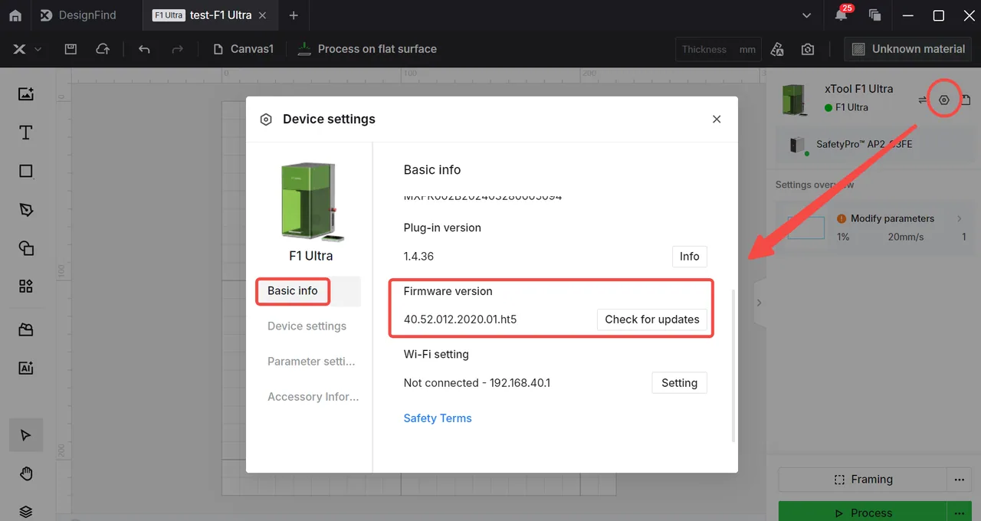Viewport: 981px width, 521px height.
Task: Choose Unknown material button
Action: coord(908,49)
